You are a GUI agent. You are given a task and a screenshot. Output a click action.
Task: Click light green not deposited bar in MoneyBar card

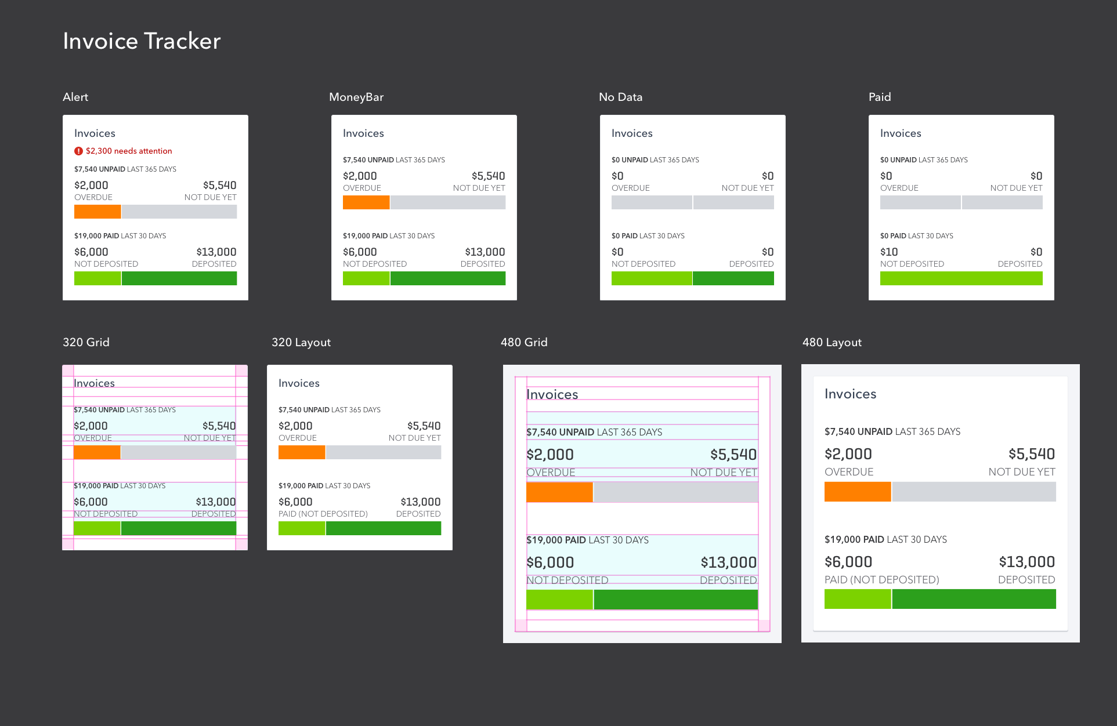click(x=366, y=278)
